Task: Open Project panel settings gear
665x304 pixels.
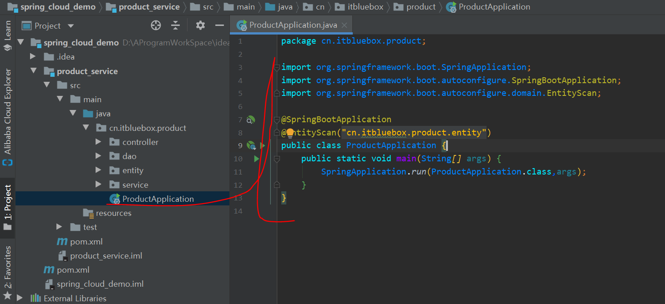Action: (x=200, y=25)
